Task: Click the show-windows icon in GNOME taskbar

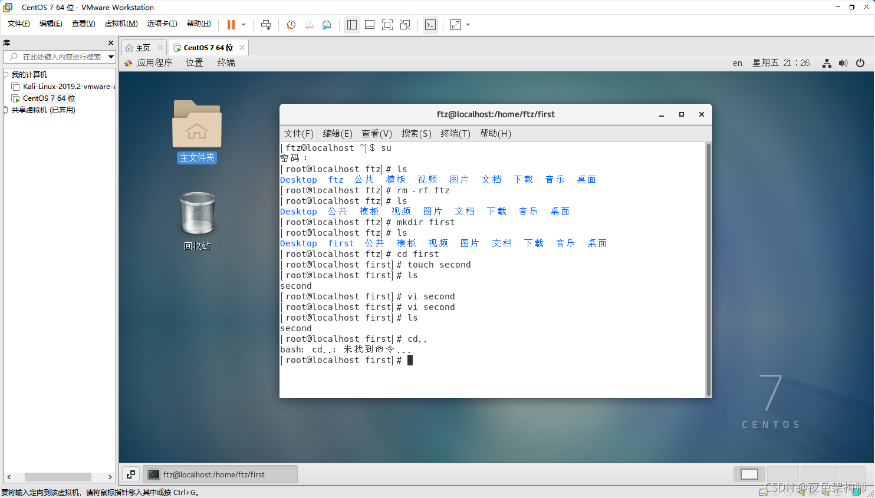Action: pyautogui.click(x=131, y=474)
